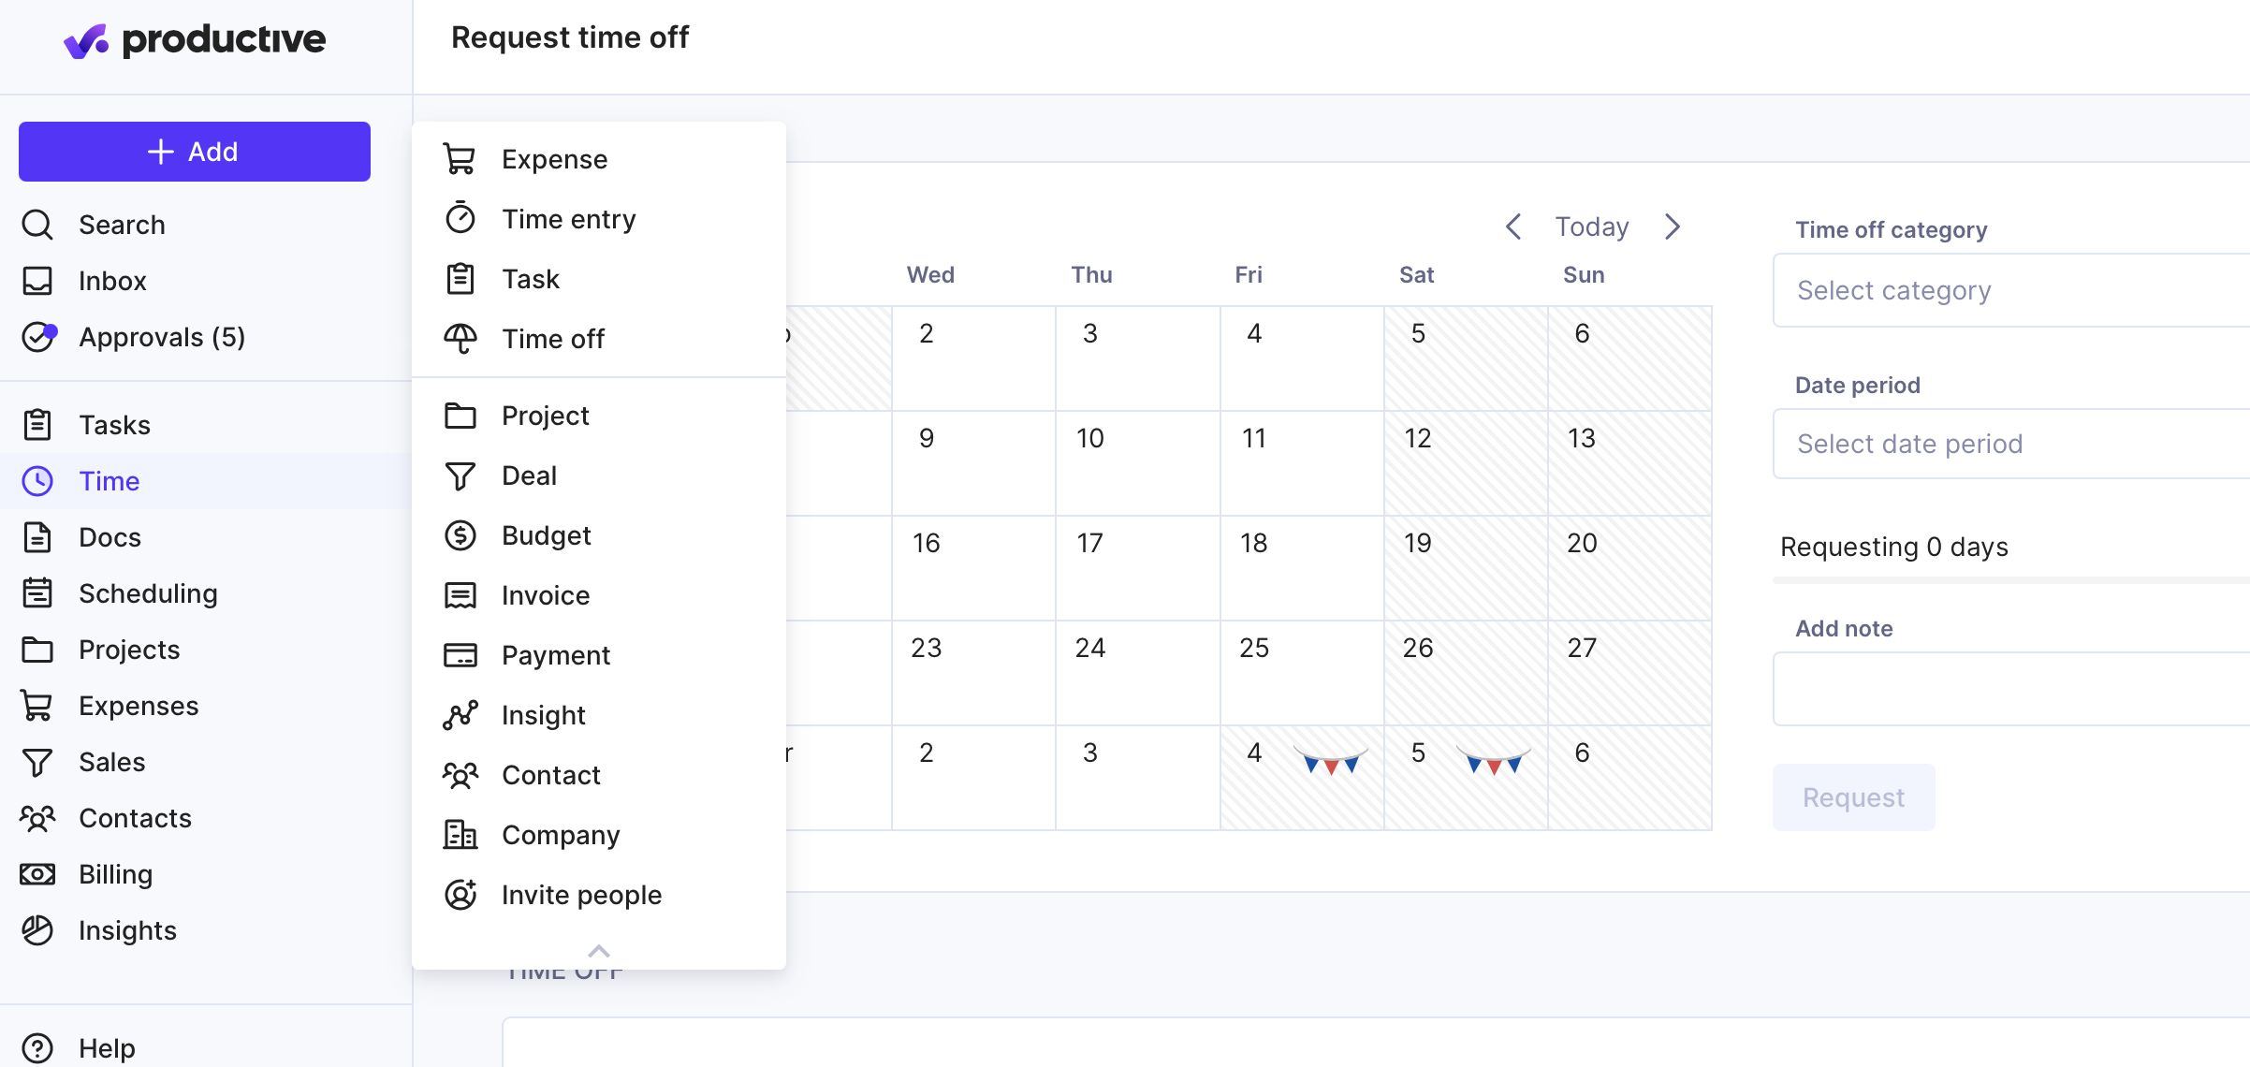The width and height of the screenshot is (2250, 1067).
Task: Open Help question mark icon
Action: coord(37,1048)
